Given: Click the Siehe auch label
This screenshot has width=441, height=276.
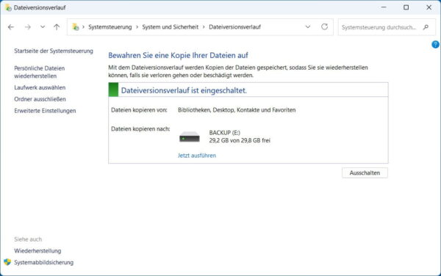Looking at the screenshot, I should click(x=28, y=239).
